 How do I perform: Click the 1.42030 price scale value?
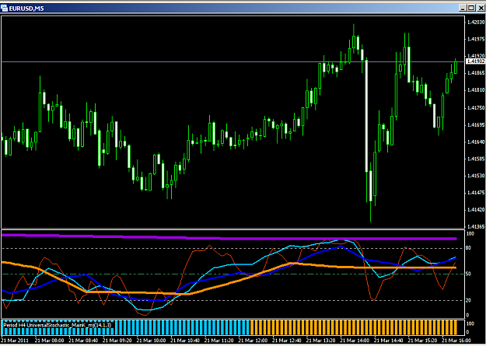(x=476, y=22)
